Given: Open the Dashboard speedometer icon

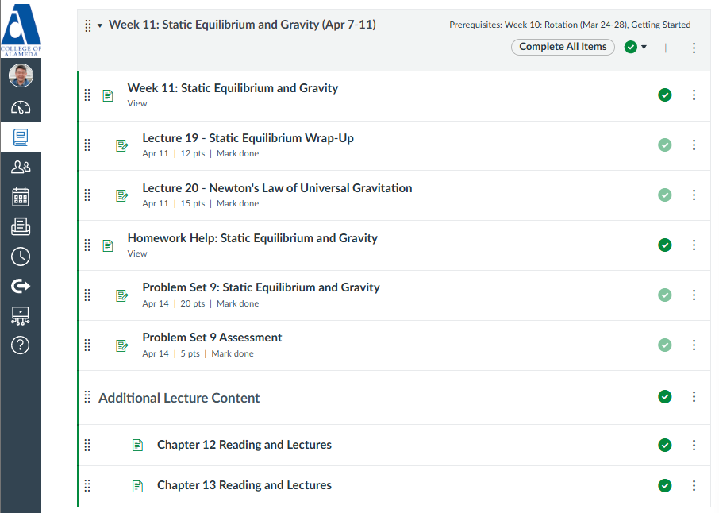Looking at the screenshot, I should [21, 107].
